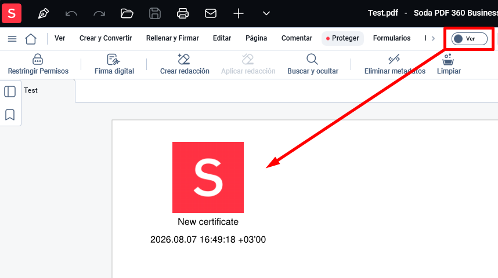Viewport: 498px width, 278px height.
Task: Switch to Rellenar y Firmar tab
Action: point(172,38)
